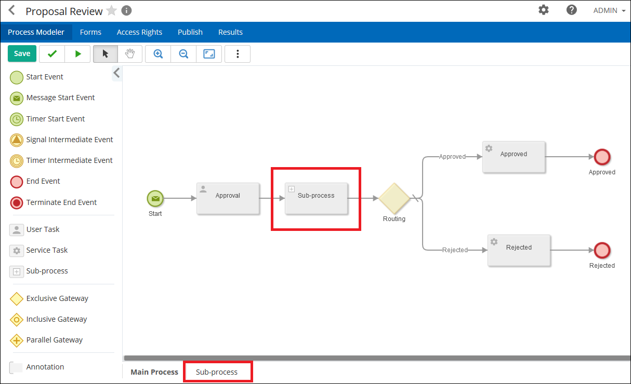The height and width of the screenshot is (384, 631).
Task: Open the Sub-process tab at the bottom
Action: point(217,372)
